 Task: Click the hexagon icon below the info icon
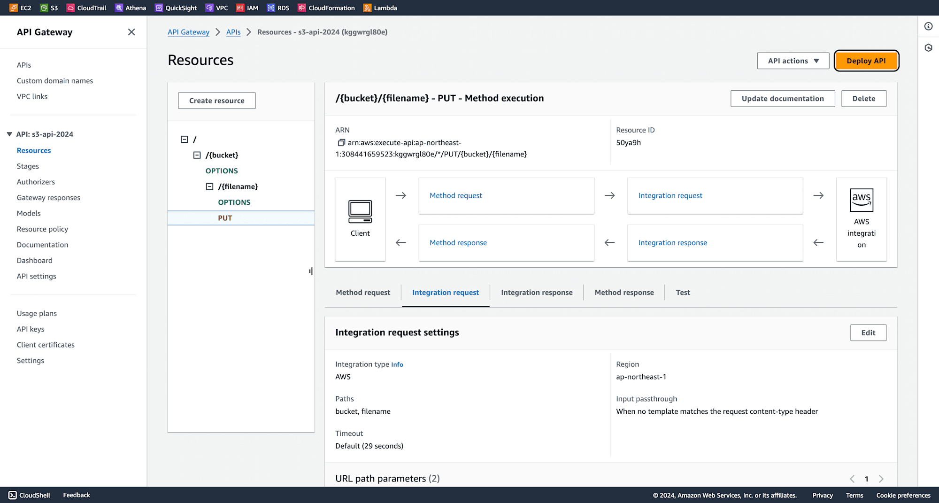pyautogui.click(x=928, y=48)
